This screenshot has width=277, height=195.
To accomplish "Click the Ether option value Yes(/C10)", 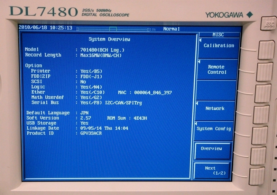I will [x=92, y=92].
